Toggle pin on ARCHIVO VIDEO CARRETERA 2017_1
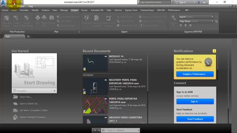The width and height of the screenshot is (237, 133). pyautogui.click(x=106, y=117)
